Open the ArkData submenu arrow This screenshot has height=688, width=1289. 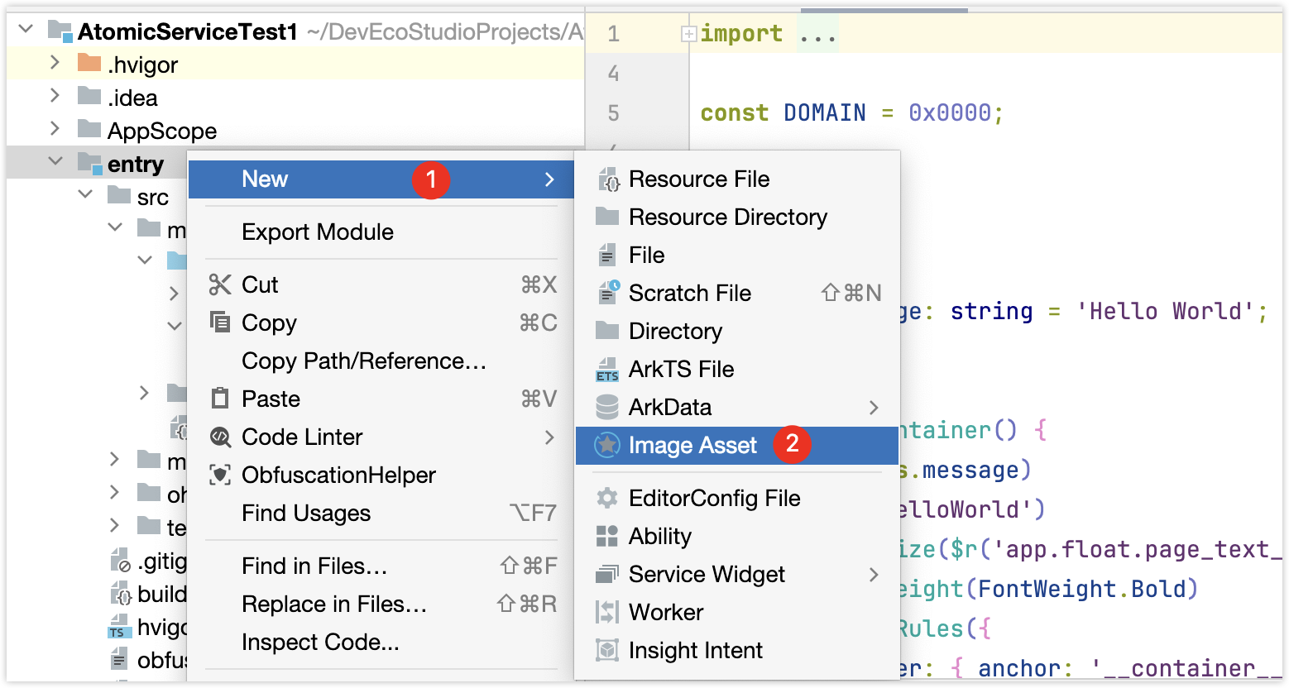(x=874, y=407)
